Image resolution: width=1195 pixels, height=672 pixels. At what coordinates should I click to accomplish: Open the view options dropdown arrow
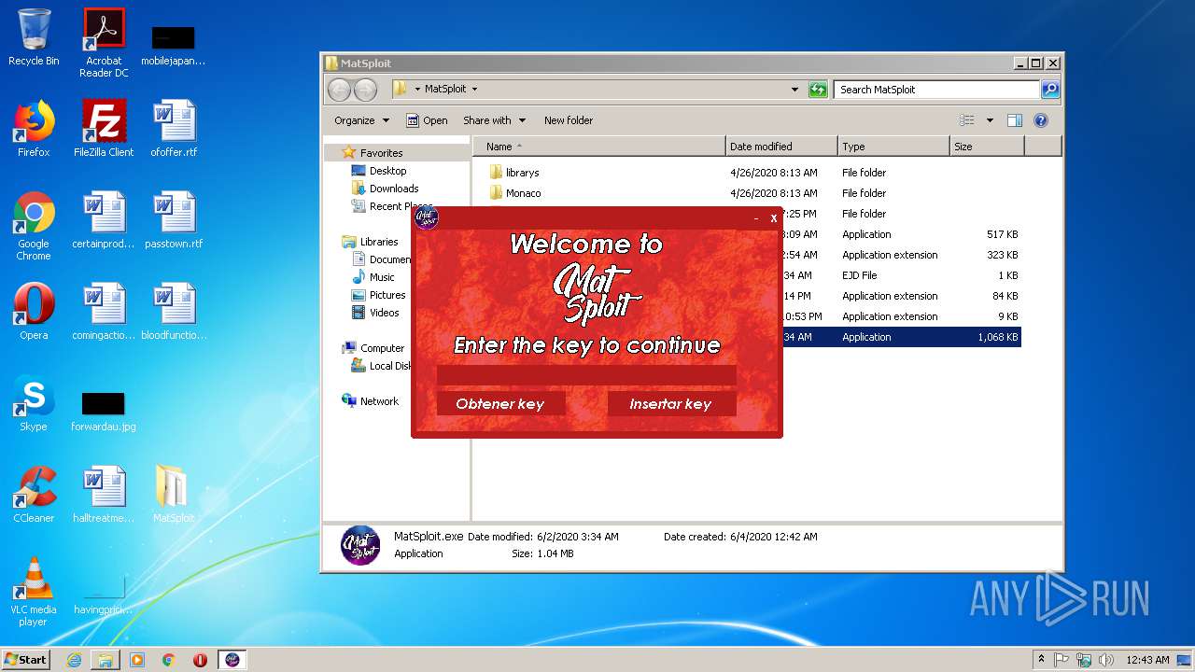coord(990,120)
